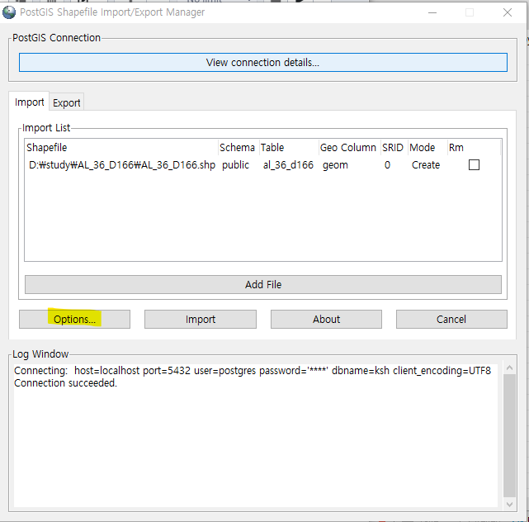Click the 'Connecting: host=localhost' log line
529x522 pixels.
point(253,370)
